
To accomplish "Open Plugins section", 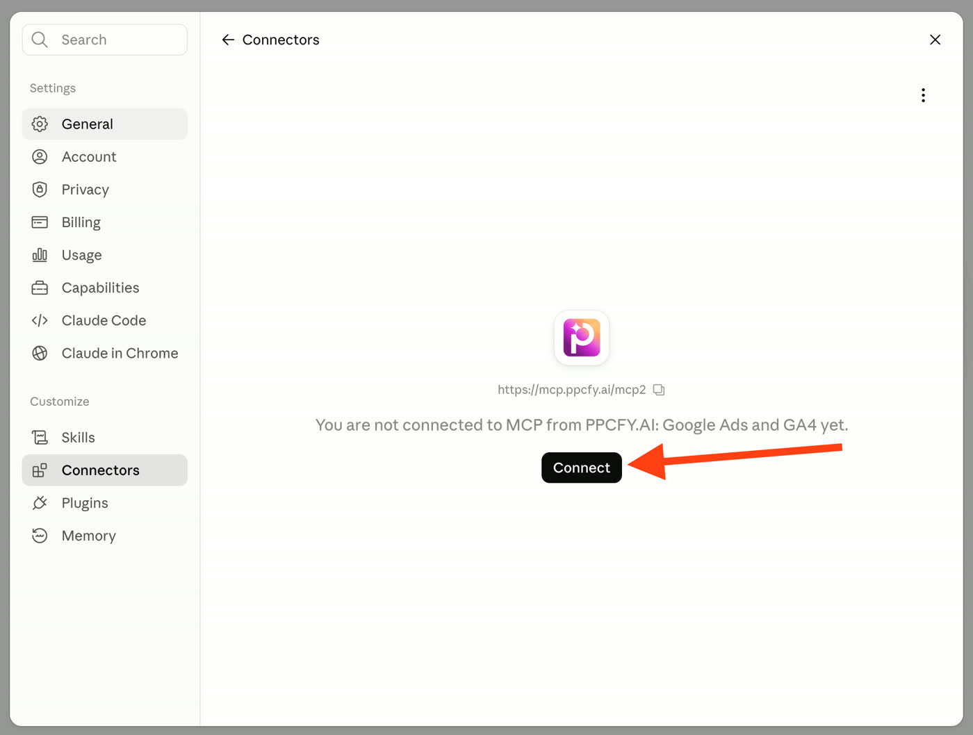I will [85, 503].
